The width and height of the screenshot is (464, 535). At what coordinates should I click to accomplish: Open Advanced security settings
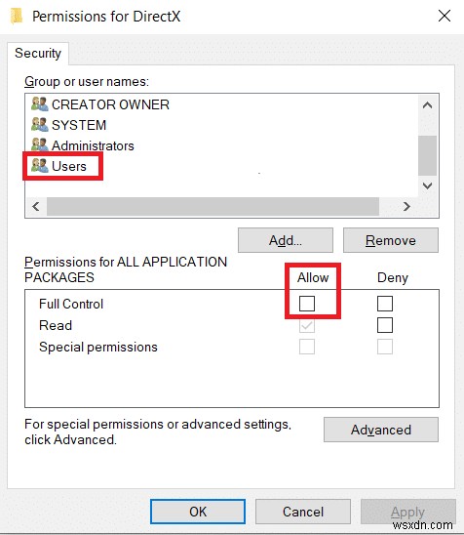point(381,430)
